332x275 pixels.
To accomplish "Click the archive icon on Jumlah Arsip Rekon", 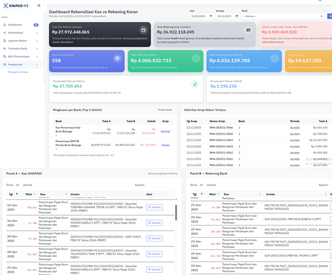I will tap(117, 58).
